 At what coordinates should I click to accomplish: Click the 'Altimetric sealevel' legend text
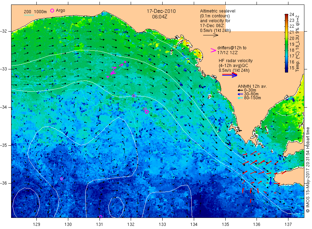[x=217, y=11]
